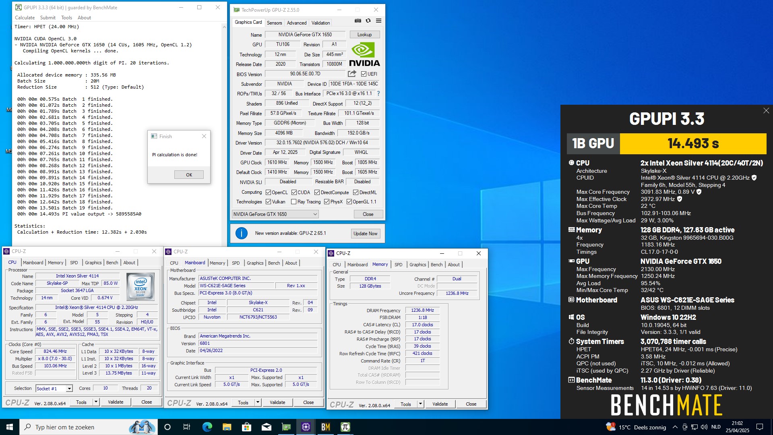Open Windows Start menu
Image resolution: width=773 pixels, height=435 pixels.
point(10,427)
